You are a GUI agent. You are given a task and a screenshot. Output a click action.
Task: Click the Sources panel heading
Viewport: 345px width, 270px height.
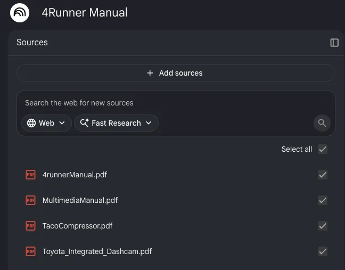point(32,42)
